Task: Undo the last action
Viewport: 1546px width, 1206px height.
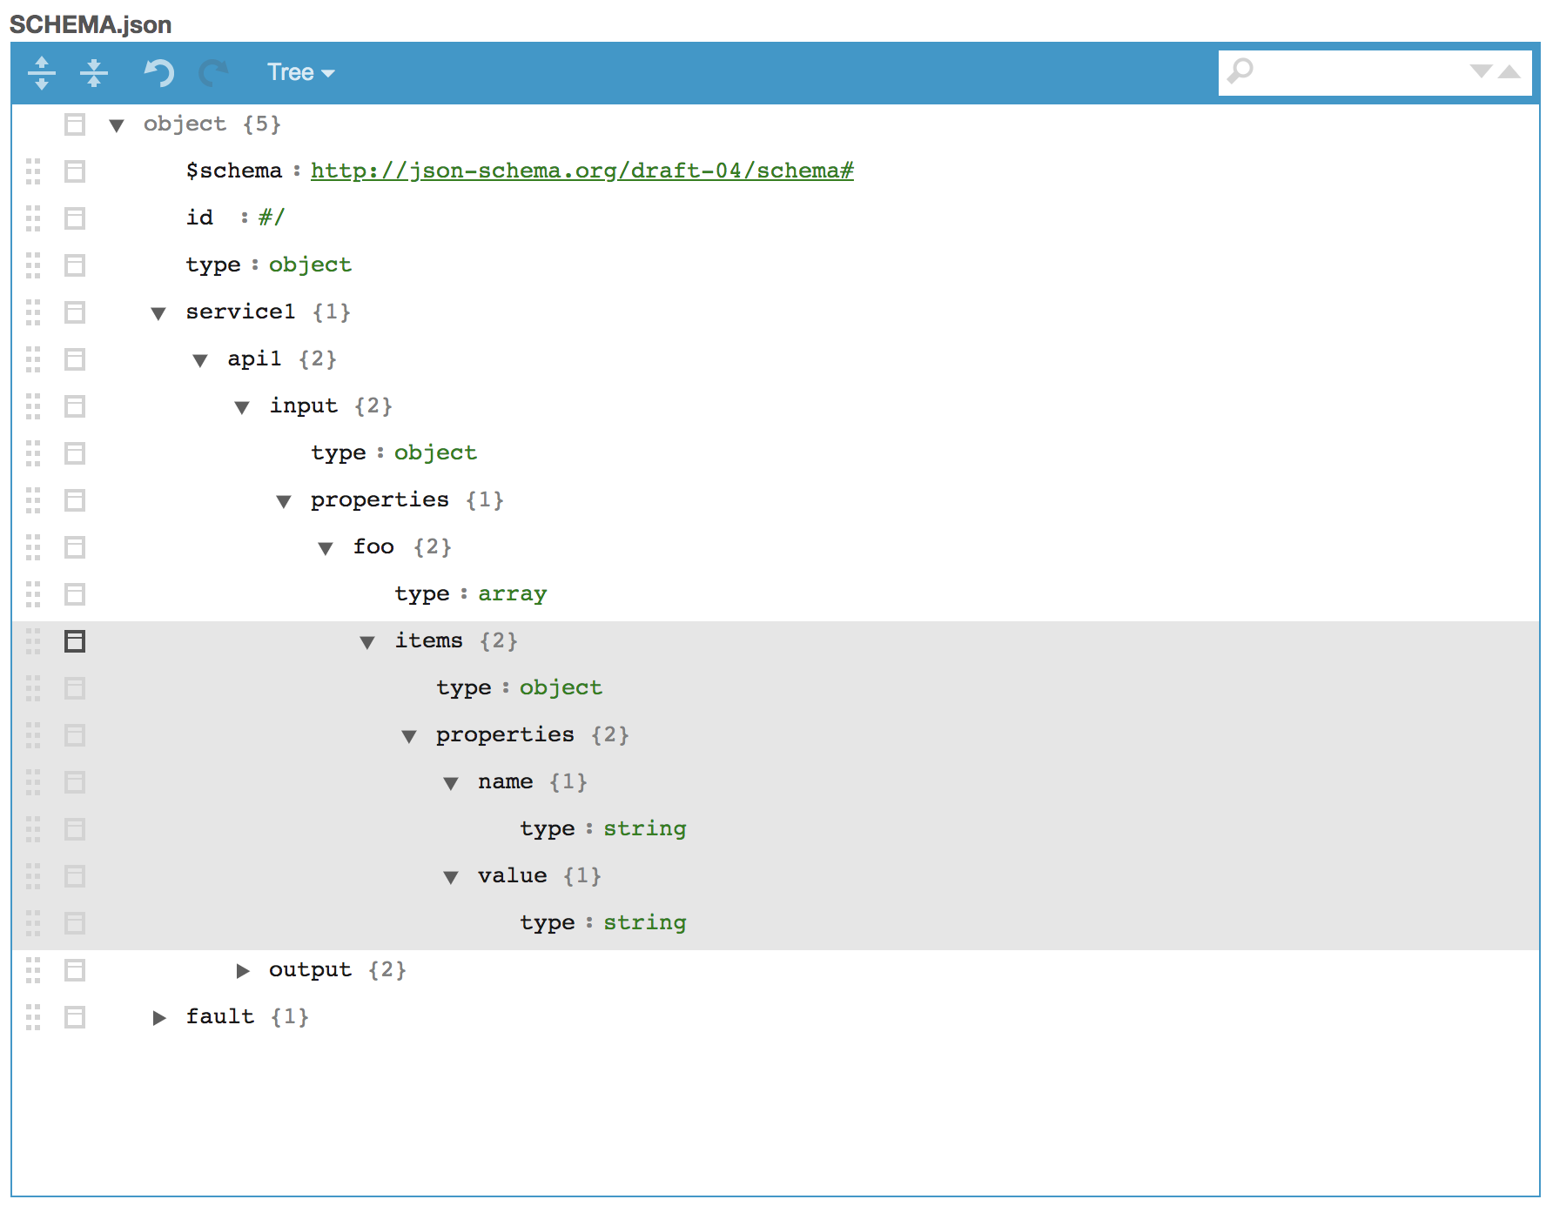Action: tap(158, 72)
